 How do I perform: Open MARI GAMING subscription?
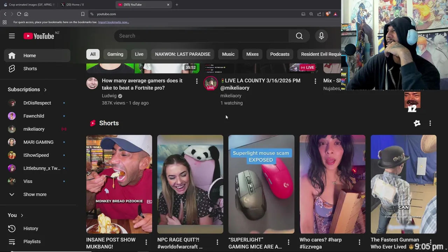pyautogui.click(x=38, y=142)
